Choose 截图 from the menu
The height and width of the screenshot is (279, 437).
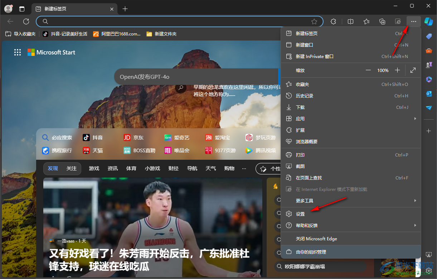point(351,166)
